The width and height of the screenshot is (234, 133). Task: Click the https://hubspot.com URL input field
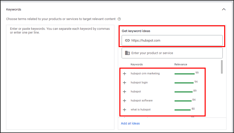pos(172,40)
